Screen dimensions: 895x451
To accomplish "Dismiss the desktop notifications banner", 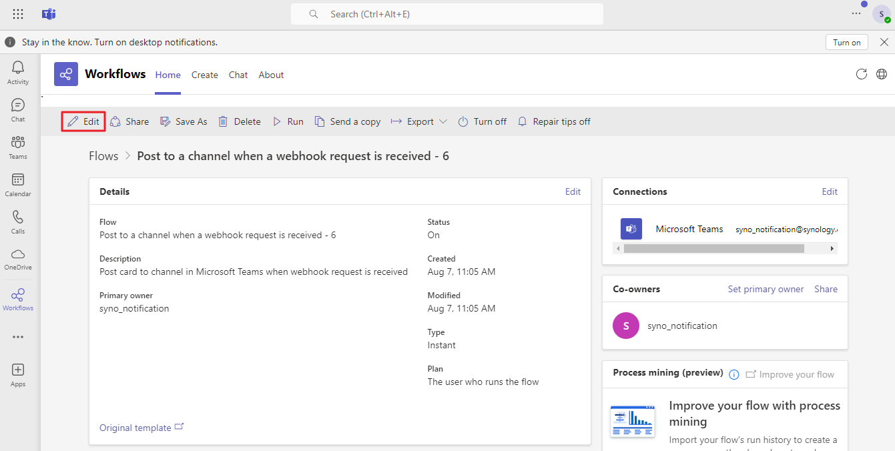I will coord(884,42).
